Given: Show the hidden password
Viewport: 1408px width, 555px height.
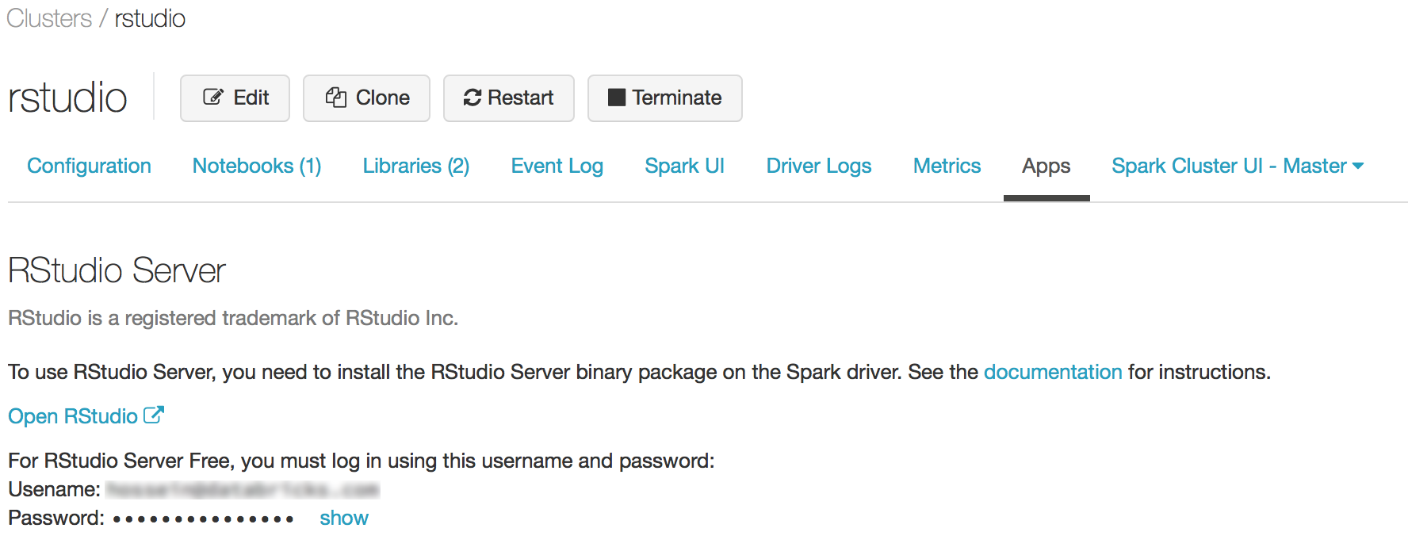Looking at the screenshot, I should [x=343, y=518].
